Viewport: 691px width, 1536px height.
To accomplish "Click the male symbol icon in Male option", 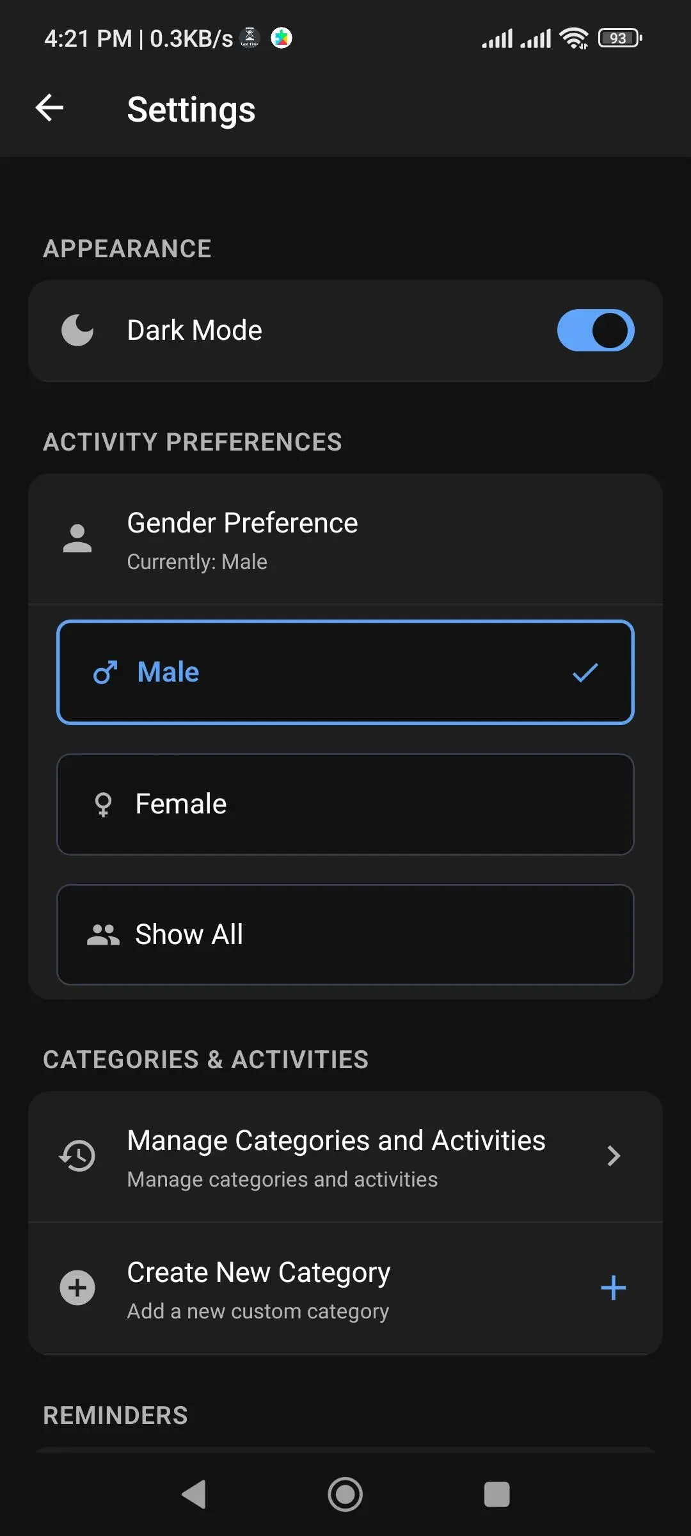I will click(104, 672).
